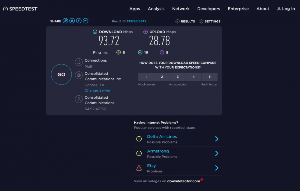Click the Consolidated Communications Inc server name
Viewport: 300px width, 191px height.
[103, 76]
